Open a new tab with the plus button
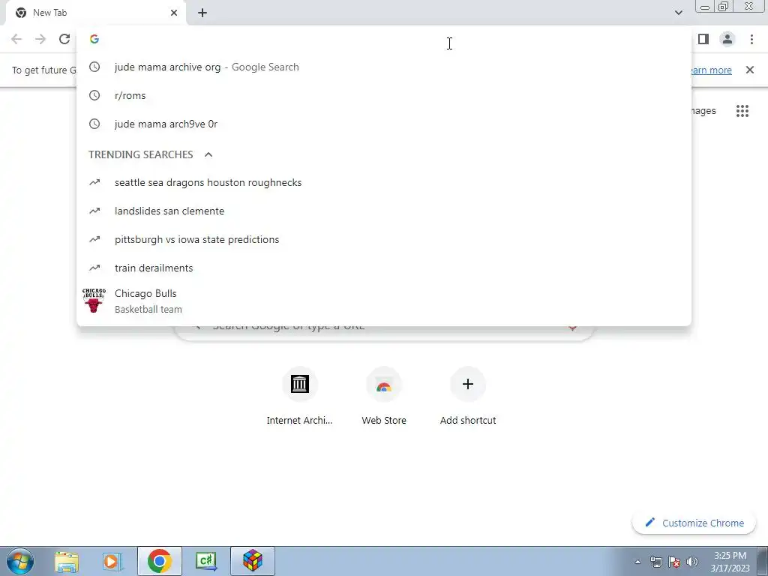Image resolution: width=768 pixels, height=576 pixels. (x=202, y=13)
